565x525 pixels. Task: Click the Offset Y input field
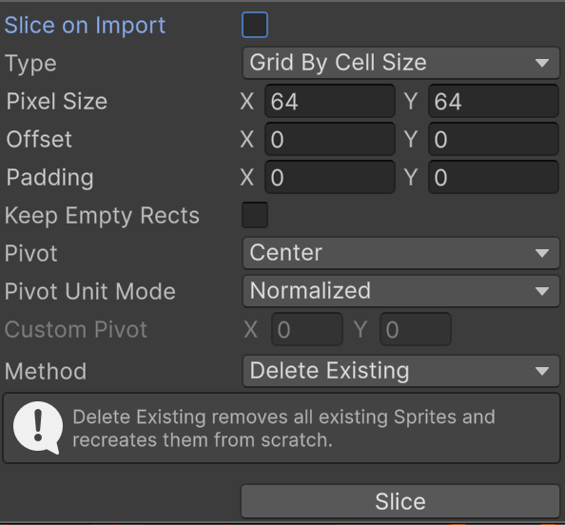click(494, 139)
